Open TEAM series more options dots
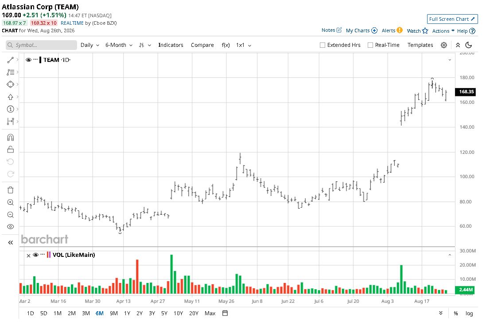486x332 pixels. [35, 59]
